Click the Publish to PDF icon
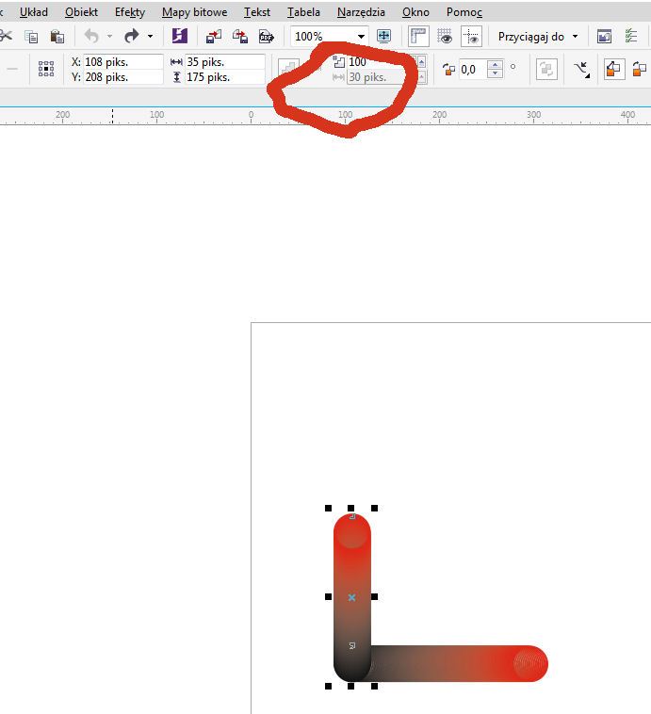This screenshot has height=714, width=651. (267, 37)
